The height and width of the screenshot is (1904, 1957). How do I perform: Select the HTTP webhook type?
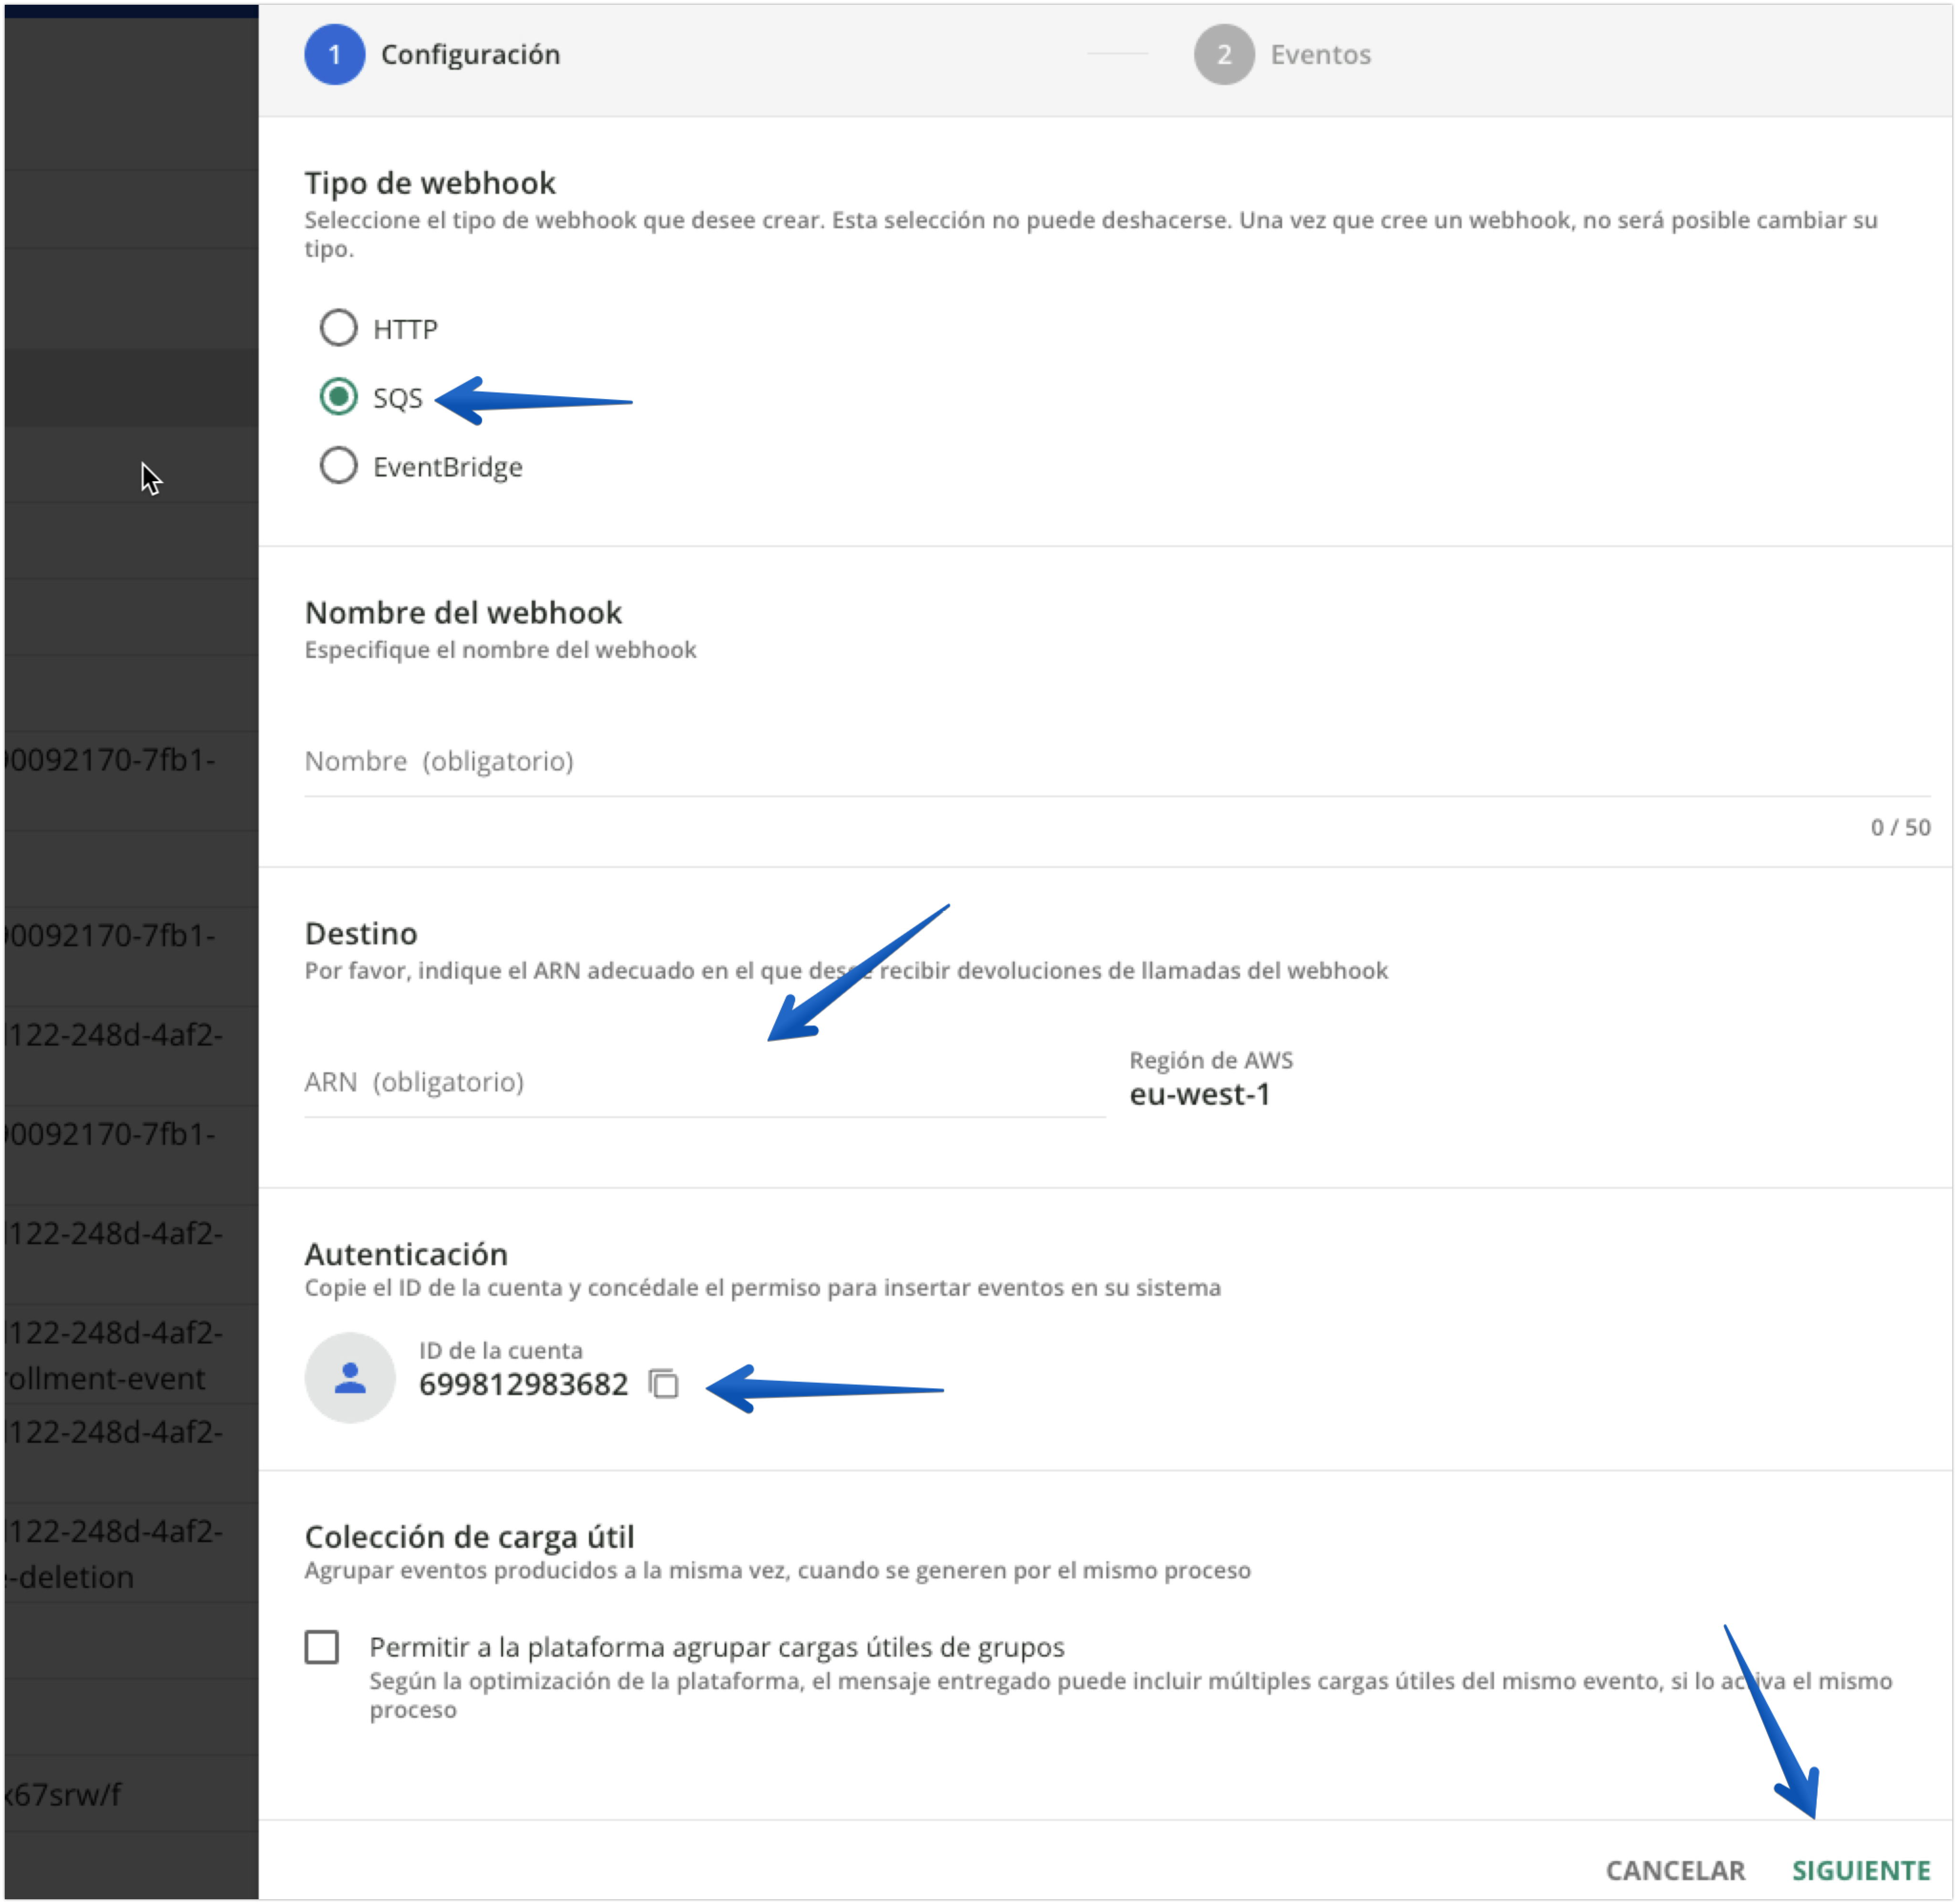[x=338, y=328]
